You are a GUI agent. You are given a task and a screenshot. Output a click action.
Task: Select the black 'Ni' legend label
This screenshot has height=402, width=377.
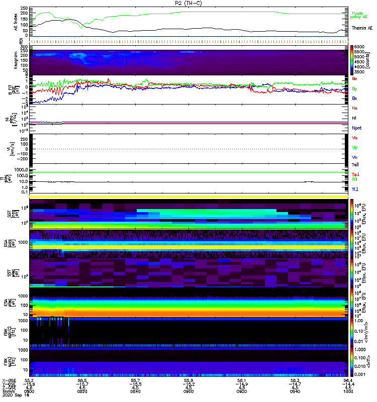[x=354, y=118]
